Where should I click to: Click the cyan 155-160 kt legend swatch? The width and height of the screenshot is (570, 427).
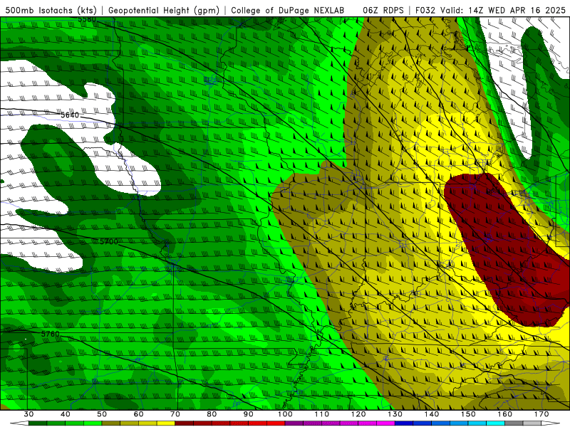(496, 423)
